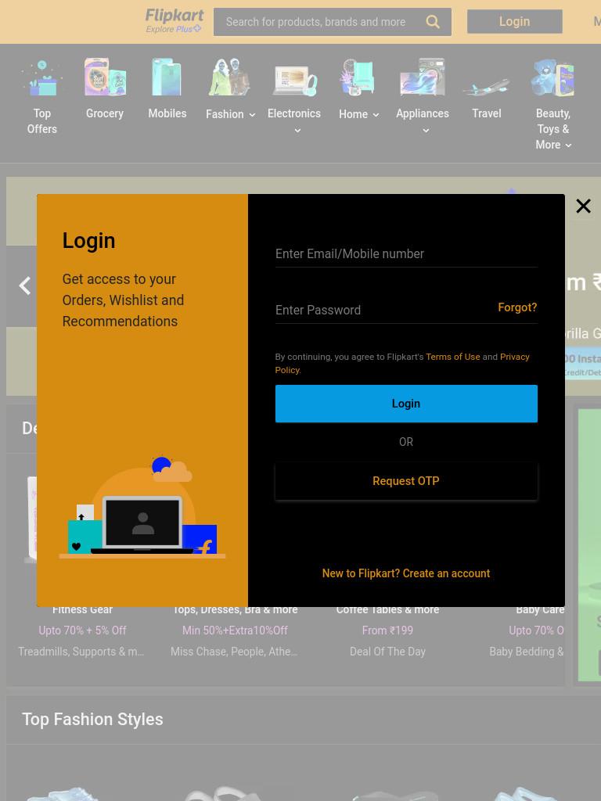Expand the Beauty, Toys & More chevron

(x=568, y=145)
